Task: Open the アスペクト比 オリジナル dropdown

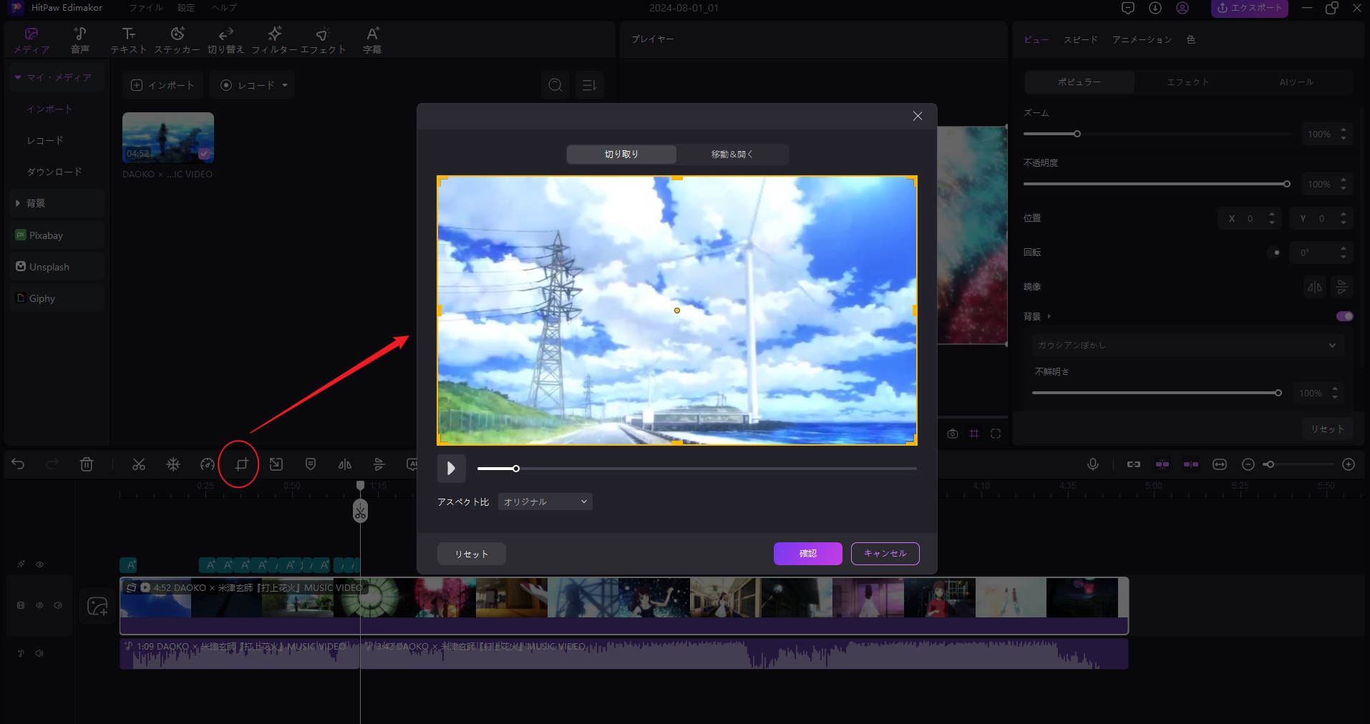Action: pyautogui.click(x=545, y=502)
